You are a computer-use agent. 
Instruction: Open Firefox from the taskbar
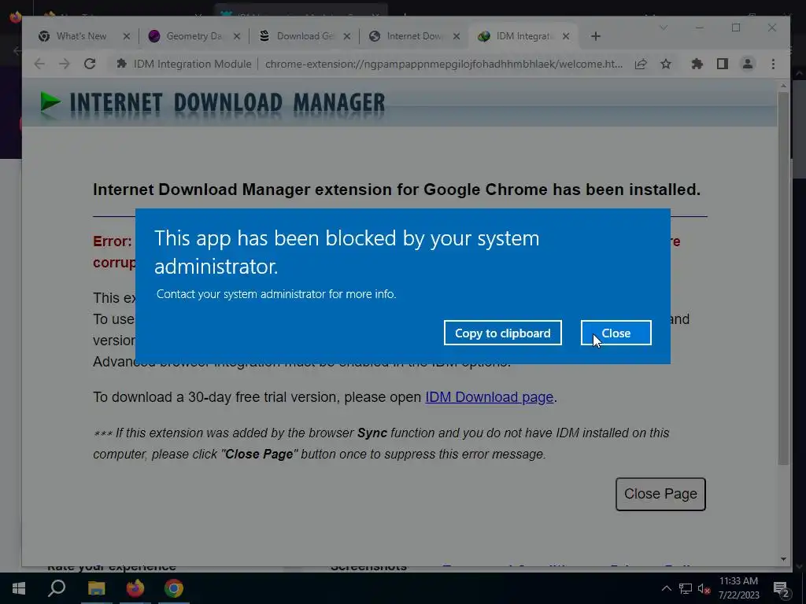click(x=135, y=588)
